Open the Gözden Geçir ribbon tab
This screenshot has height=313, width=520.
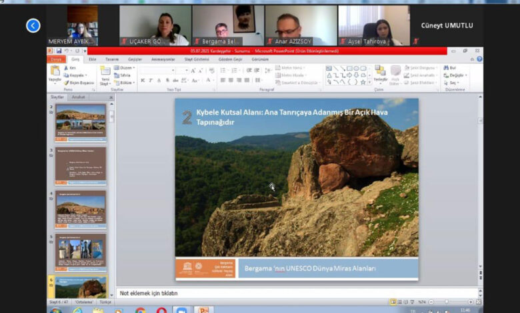tap(230, 59)
